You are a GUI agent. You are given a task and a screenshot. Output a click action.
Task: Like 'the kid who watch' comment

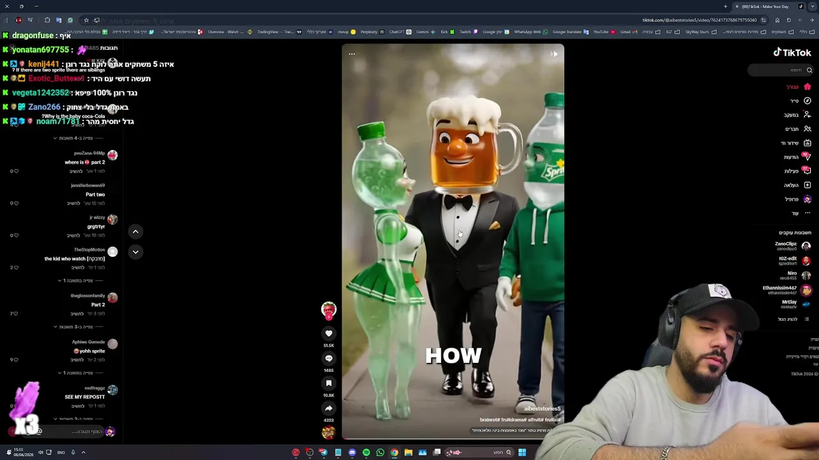15,267
